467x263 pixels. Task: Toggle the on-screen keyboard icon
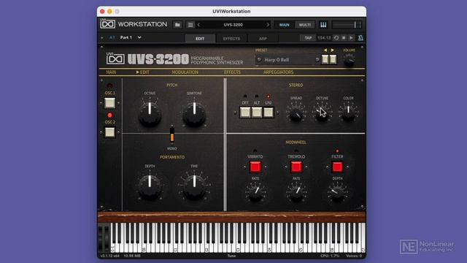pyautogui.click(x=323, y=25)
